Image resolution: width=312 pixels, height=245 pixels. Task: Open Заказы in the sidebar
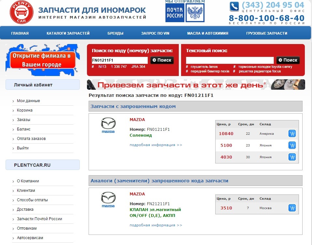pos(23,120)
